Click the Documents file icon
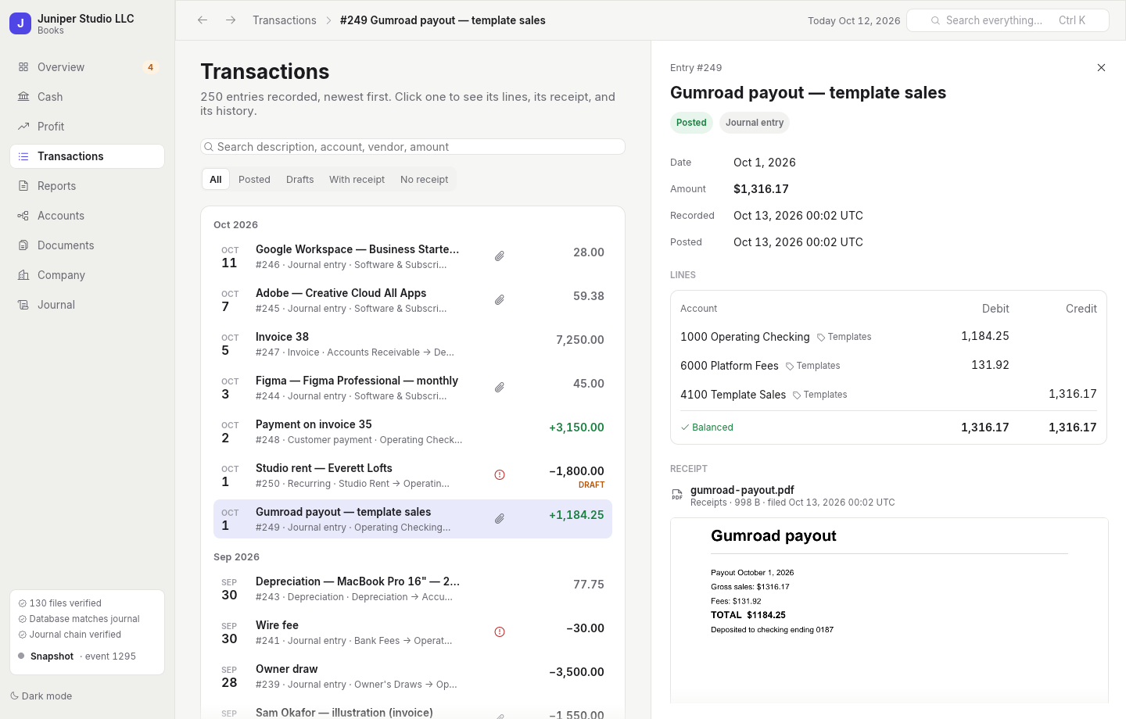Screen dimensions: 1126x719 pyautogui.click(x=23, y=245)
